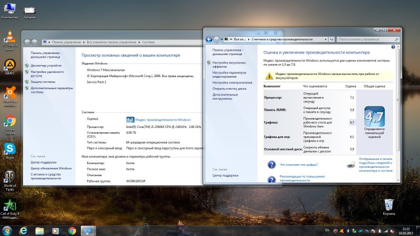This screenshot has height=236, width=420.
Task: Open Диспетчер устройств link
Action: click(x=46, y=66)
